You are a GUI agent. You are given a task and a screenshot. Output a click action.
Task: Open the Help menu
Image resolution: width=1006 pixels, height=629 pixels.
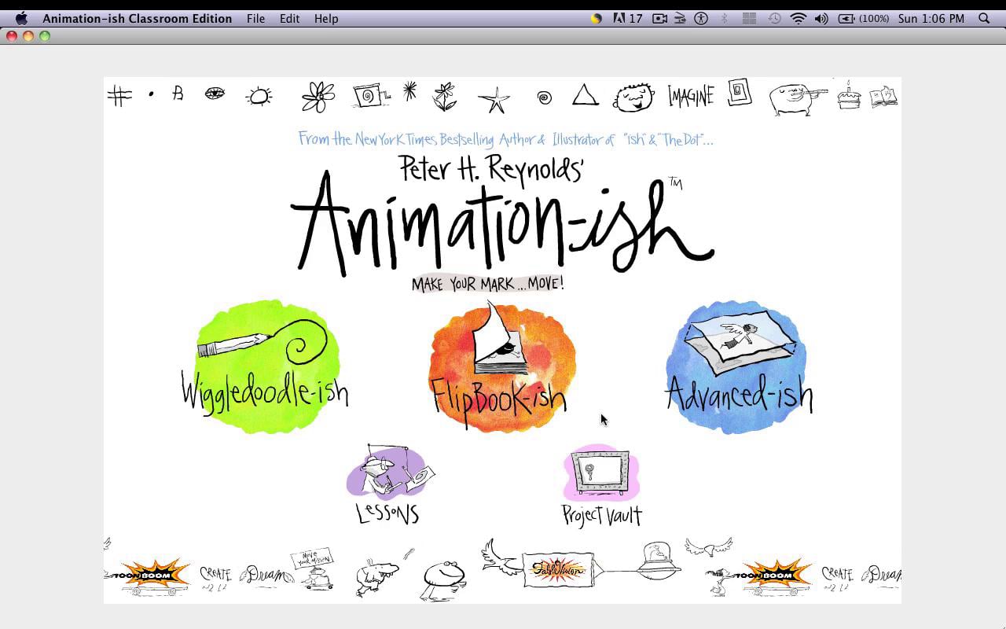(326, 18)
